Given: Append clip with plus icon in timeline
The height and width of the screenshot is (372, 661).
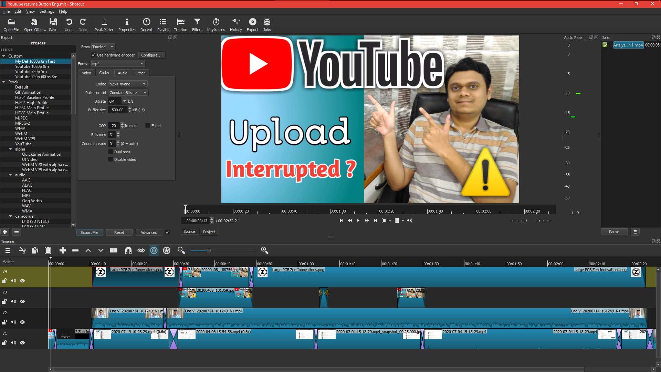Looking at the screenshot, I should pos(63,250).
